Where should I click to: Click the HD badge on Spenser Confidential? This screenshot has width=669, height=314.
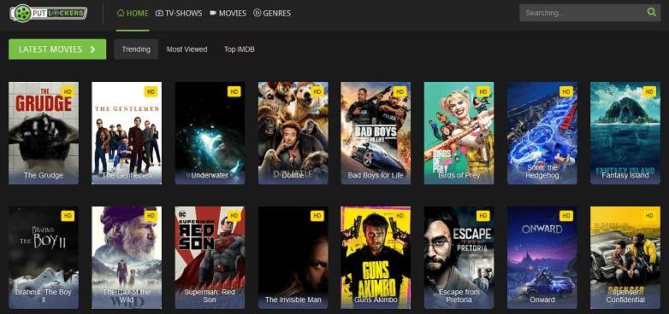tap(649, 216)
